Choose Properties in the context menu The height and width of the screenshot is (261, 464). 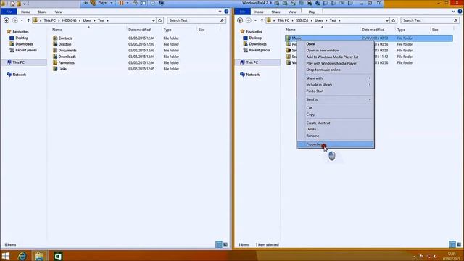pyautogui.click(x=335, y=144)
